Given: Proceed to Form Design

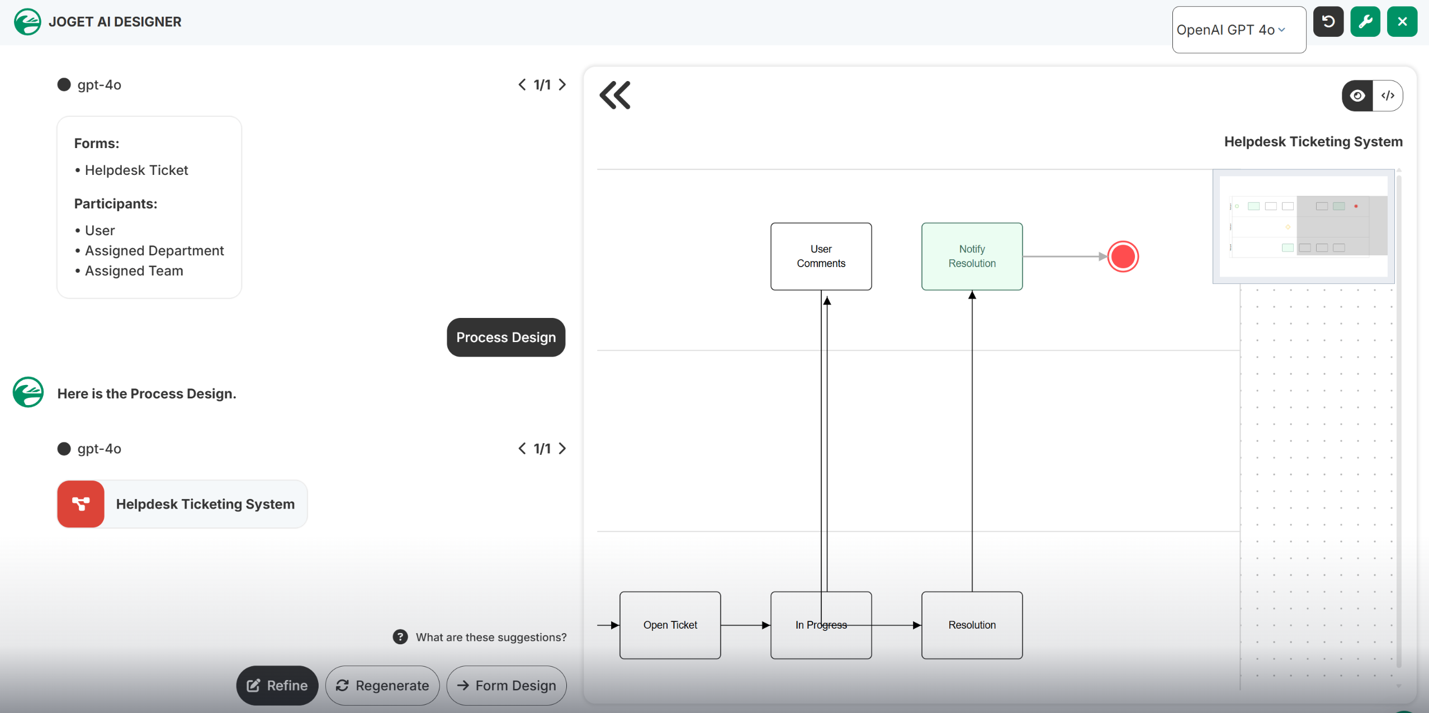Looking at the screenshot, I should (506, 685).
